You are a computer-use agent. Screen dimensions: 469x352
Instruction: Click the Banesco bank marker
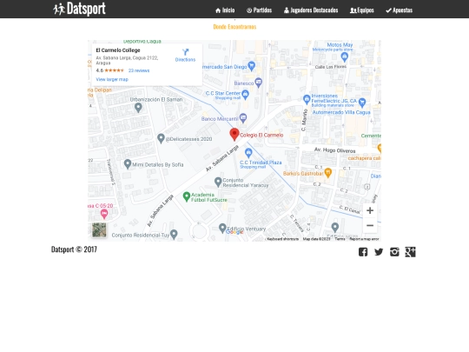[259, 83]
